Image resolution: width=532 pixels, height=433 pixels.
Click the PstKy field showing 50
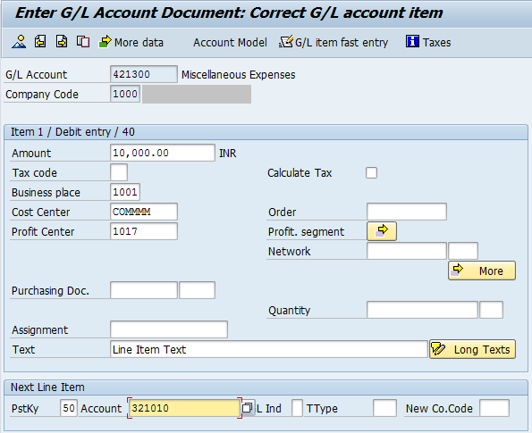tap(69, 408)
